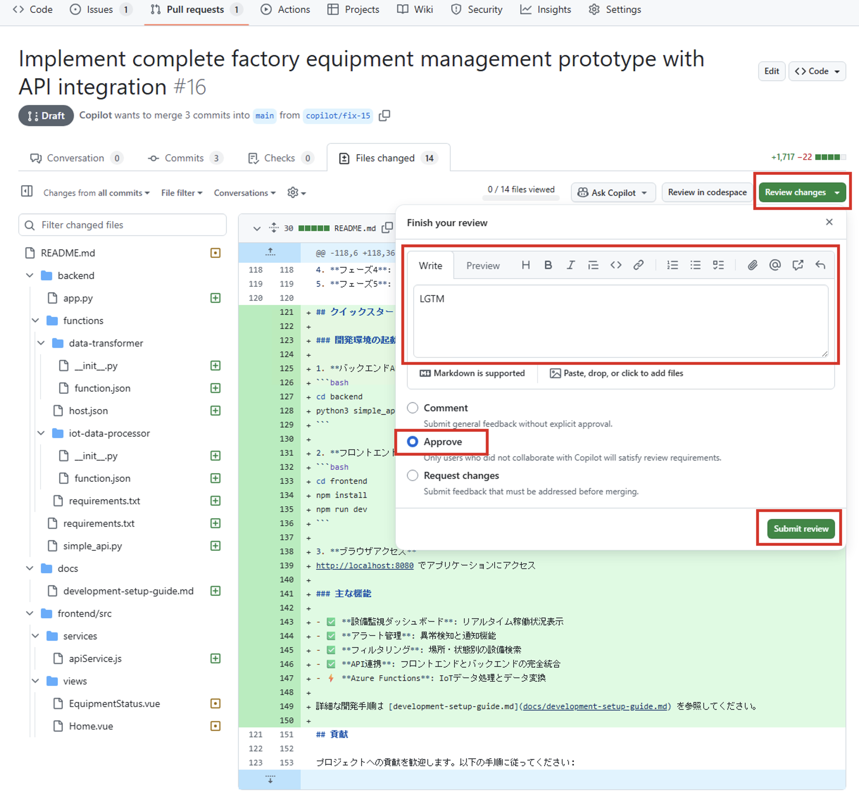The width and height of the screenshot is (859, 793).
Task: Collapse the iot-data-processor folder
Action: pyautogui.click(x=41, y=433)
